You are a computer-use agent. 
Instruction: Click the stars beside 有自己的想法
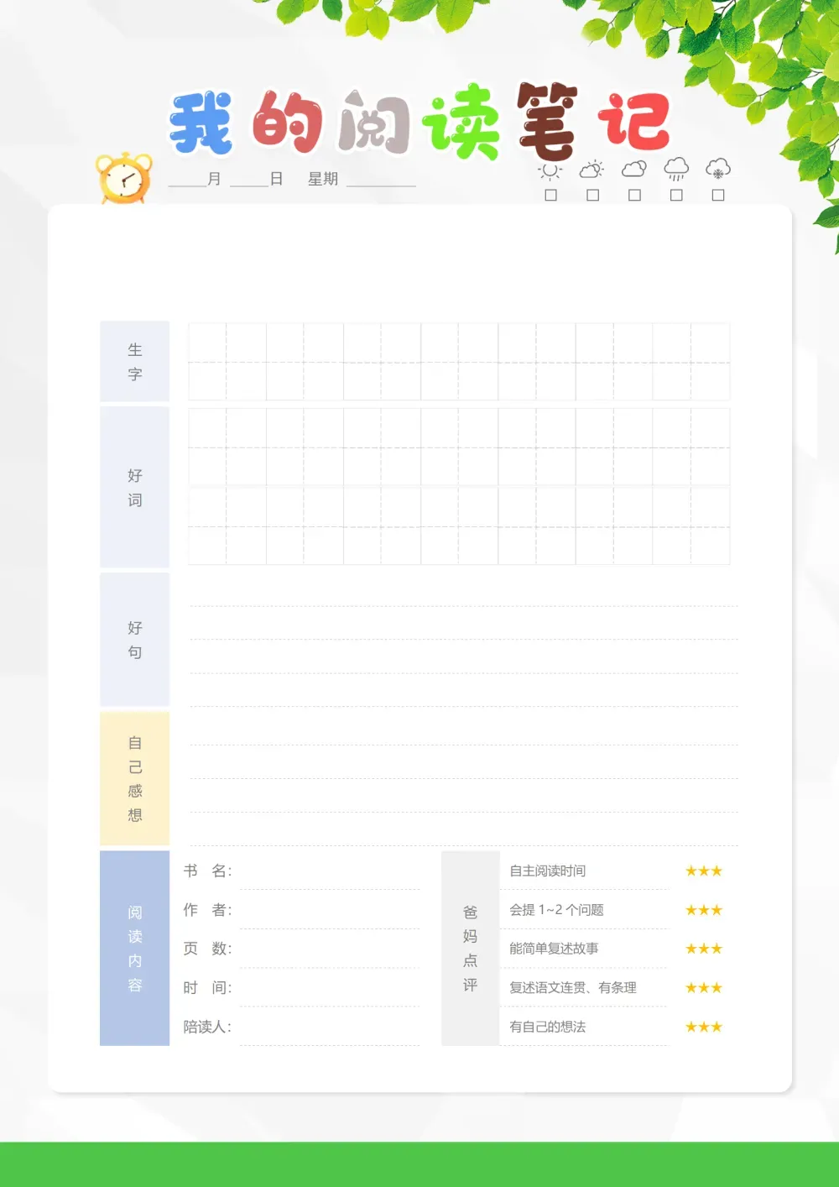point(704,1027)
